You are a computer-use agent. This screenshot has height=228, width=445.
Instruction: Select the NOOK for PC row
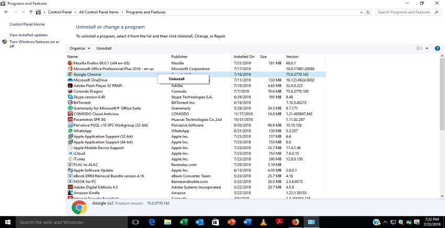tap(196, 181)
